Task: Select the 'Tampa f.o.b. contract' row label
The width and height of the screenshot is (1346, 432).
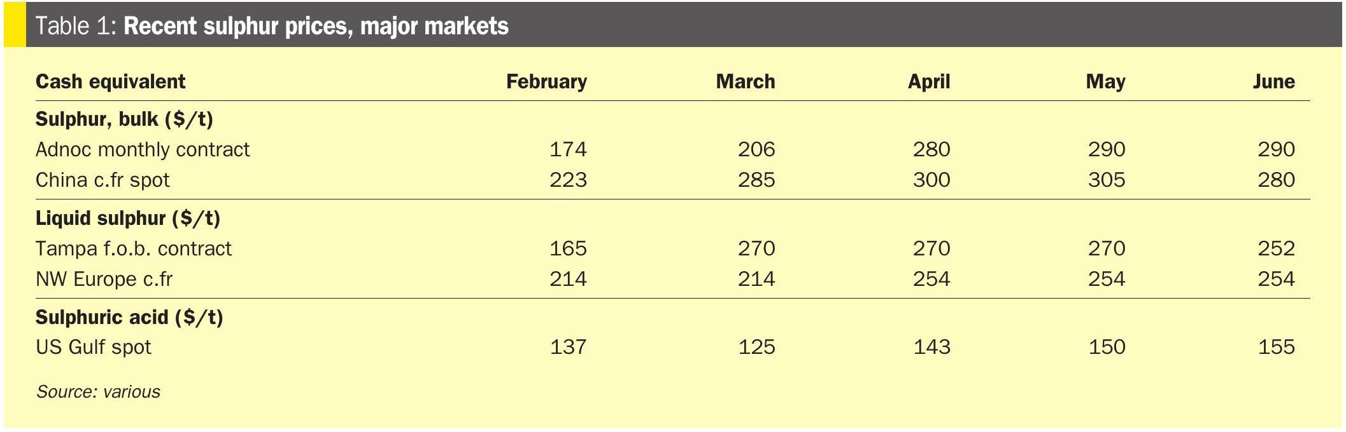Action: [134, 248]
